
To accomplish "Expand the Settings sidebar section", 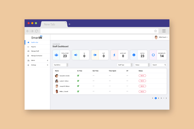I will click(x=47, y=65).
